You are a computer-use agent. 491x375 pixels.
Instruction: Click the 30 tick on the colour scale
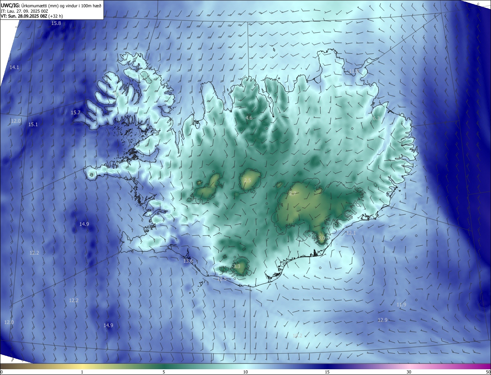point(409,372)
